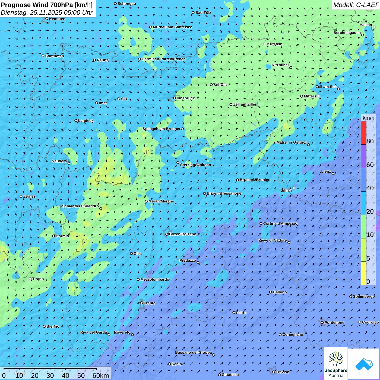
Task: Click the Trento city marker
Action: pyautogui.click(x=142, y=303)
